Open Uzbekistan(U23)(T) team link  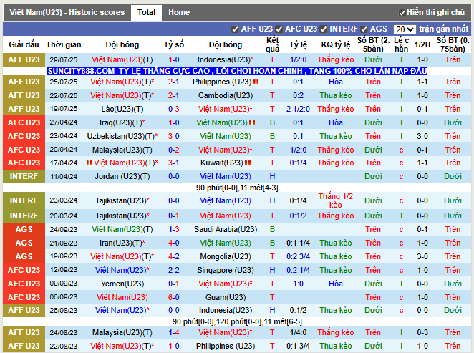(122, 136)
